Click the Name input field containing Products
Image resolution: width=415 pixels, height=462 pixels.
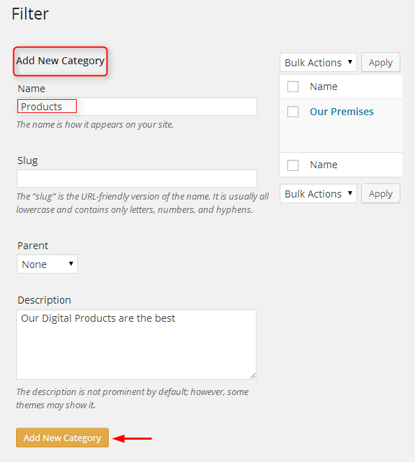tap(137, 106)
